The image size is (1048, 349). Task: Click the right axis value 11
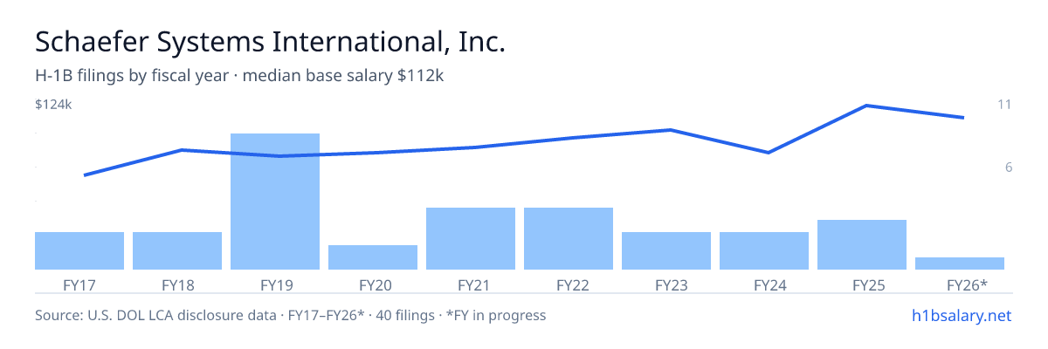[x=1004, y=105]
